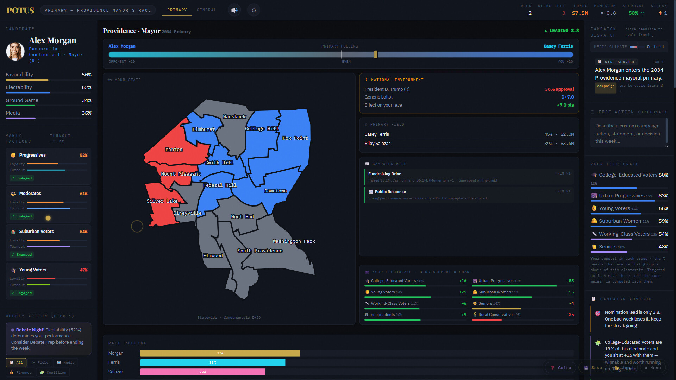
Task: Filter weekly actions by Finance
Action: (x=21, y=373)
